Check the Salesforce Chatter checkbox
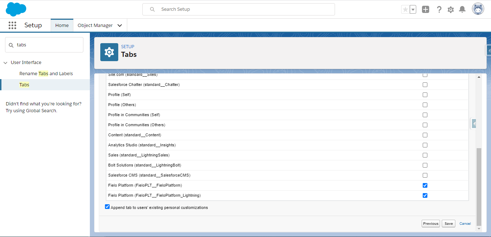The image size is (491, 237). click(425, 85)
